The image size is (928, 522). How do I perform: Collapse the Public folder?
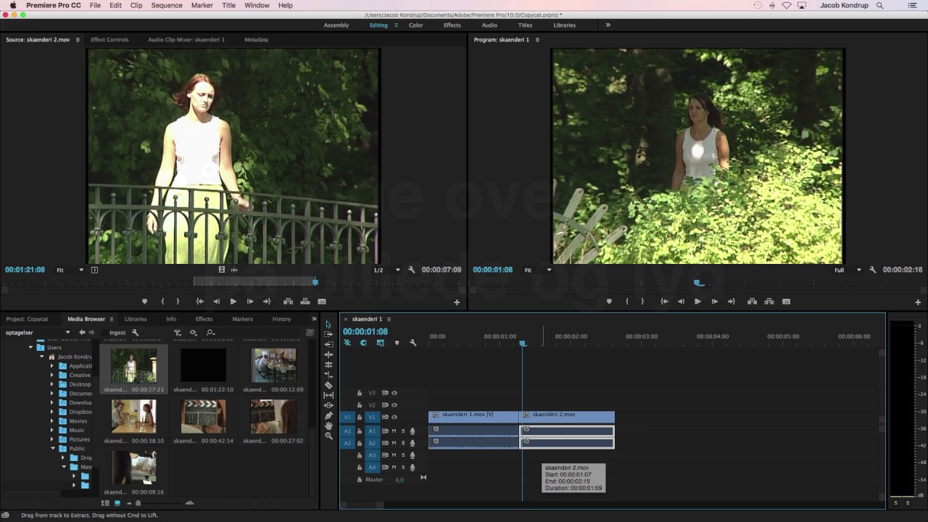point(53,449)
